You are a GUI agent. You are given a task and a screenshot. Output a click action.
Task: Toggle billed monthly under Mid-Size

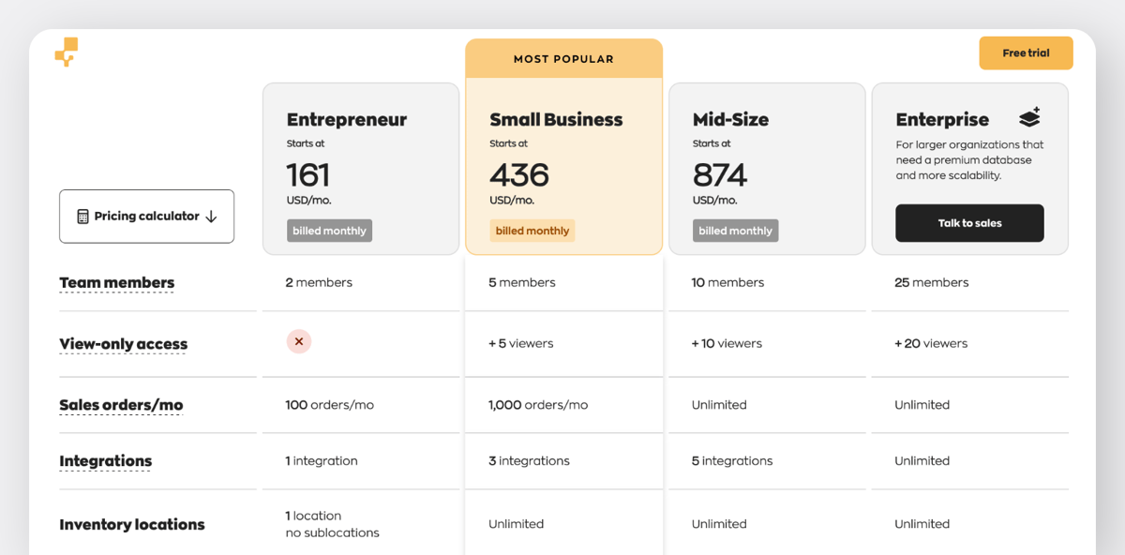735,230
